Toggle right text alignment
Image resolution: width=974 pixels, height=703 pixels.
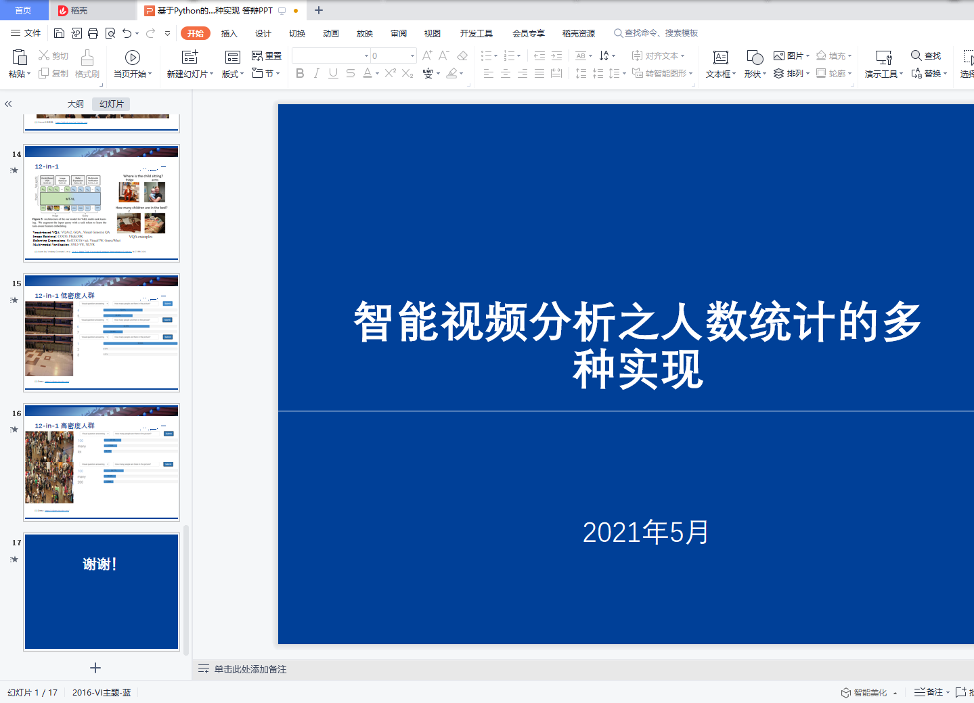pos(523,73)
